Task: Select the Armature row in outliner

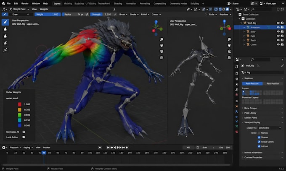Action: click(259, 27)
